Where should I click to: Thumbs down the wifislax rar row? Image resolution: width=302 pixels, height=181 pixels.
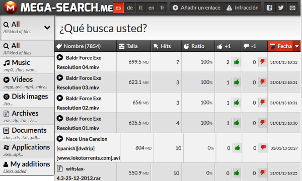click(x=263, y=173)
